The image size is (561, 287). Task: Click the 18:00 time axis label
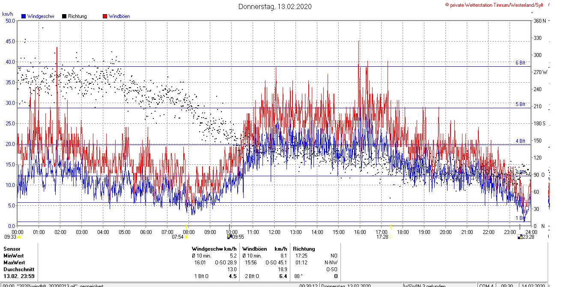(403, 232)
